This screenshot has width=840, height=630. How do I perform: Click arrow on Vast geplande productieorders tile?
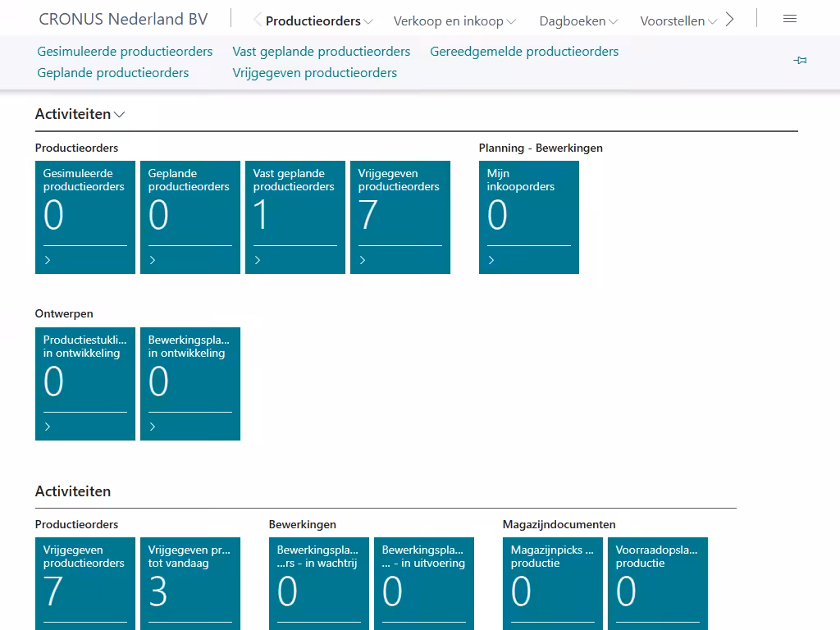pos(258,260)
